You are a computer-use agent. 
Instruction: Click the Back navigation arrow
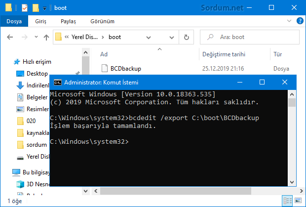(10, 37)
